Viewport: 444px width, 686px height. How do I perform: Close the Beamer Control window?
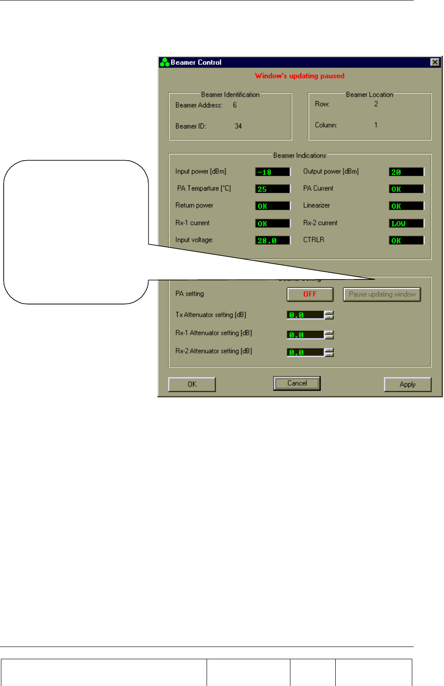[x=435, y=62]
